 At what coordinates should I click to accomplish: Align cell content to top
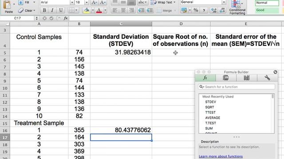click(x=114, y=2)
